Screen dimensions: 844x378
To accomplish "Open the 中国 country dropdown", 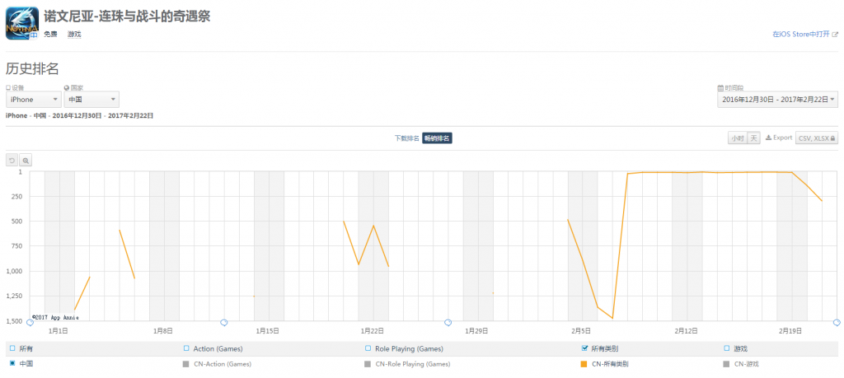I will pyautogui.click(x=91, y=100).
